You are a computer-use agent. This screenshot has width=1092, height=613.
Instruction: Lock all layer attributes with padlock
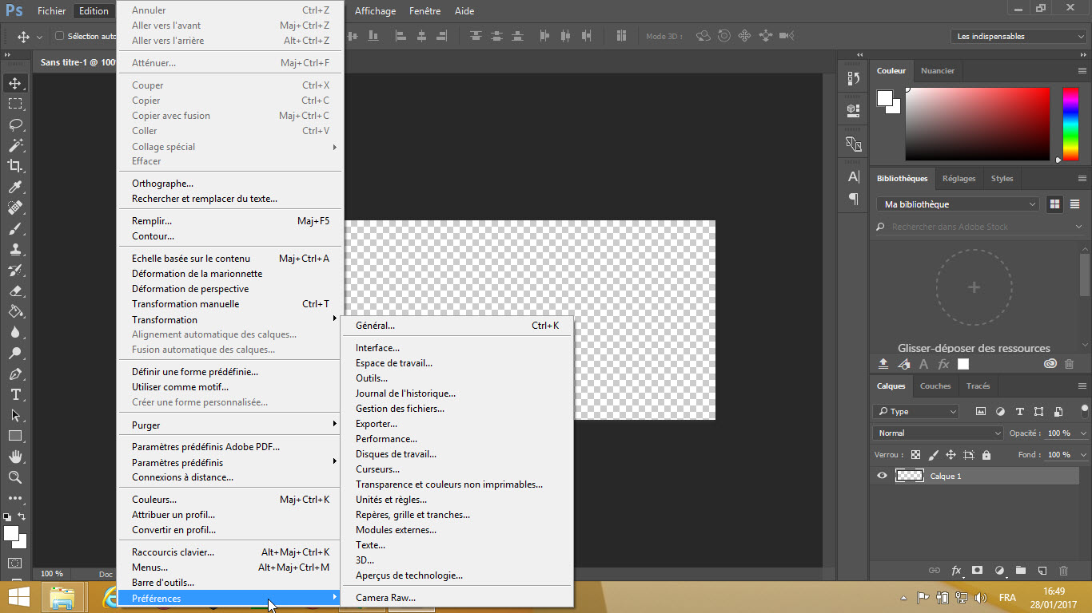[986, 455]
